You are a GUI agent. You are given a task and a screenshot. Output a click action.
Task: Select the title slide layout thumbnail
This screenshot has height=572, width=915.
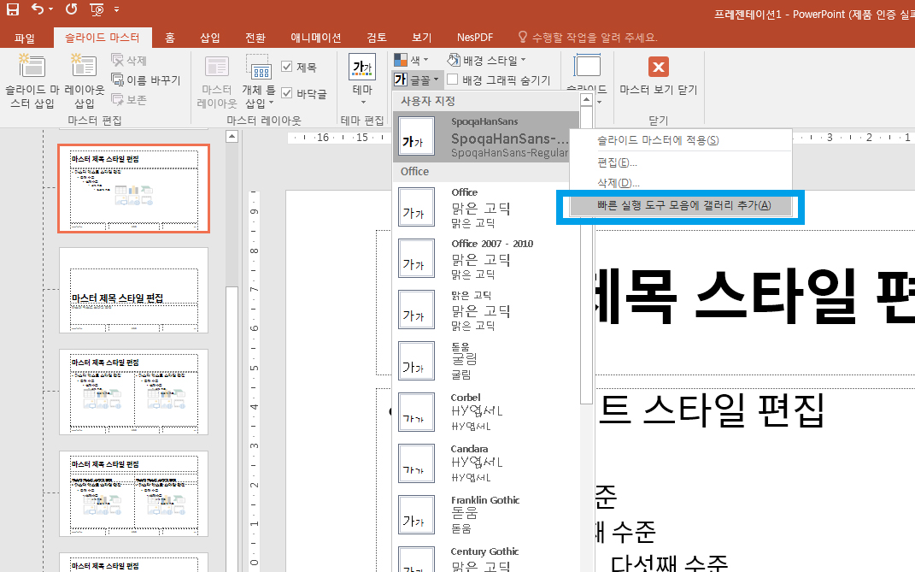tap(133, 290)
